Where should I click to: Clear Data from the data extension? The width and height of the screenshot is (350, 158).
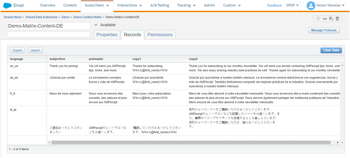331,50
